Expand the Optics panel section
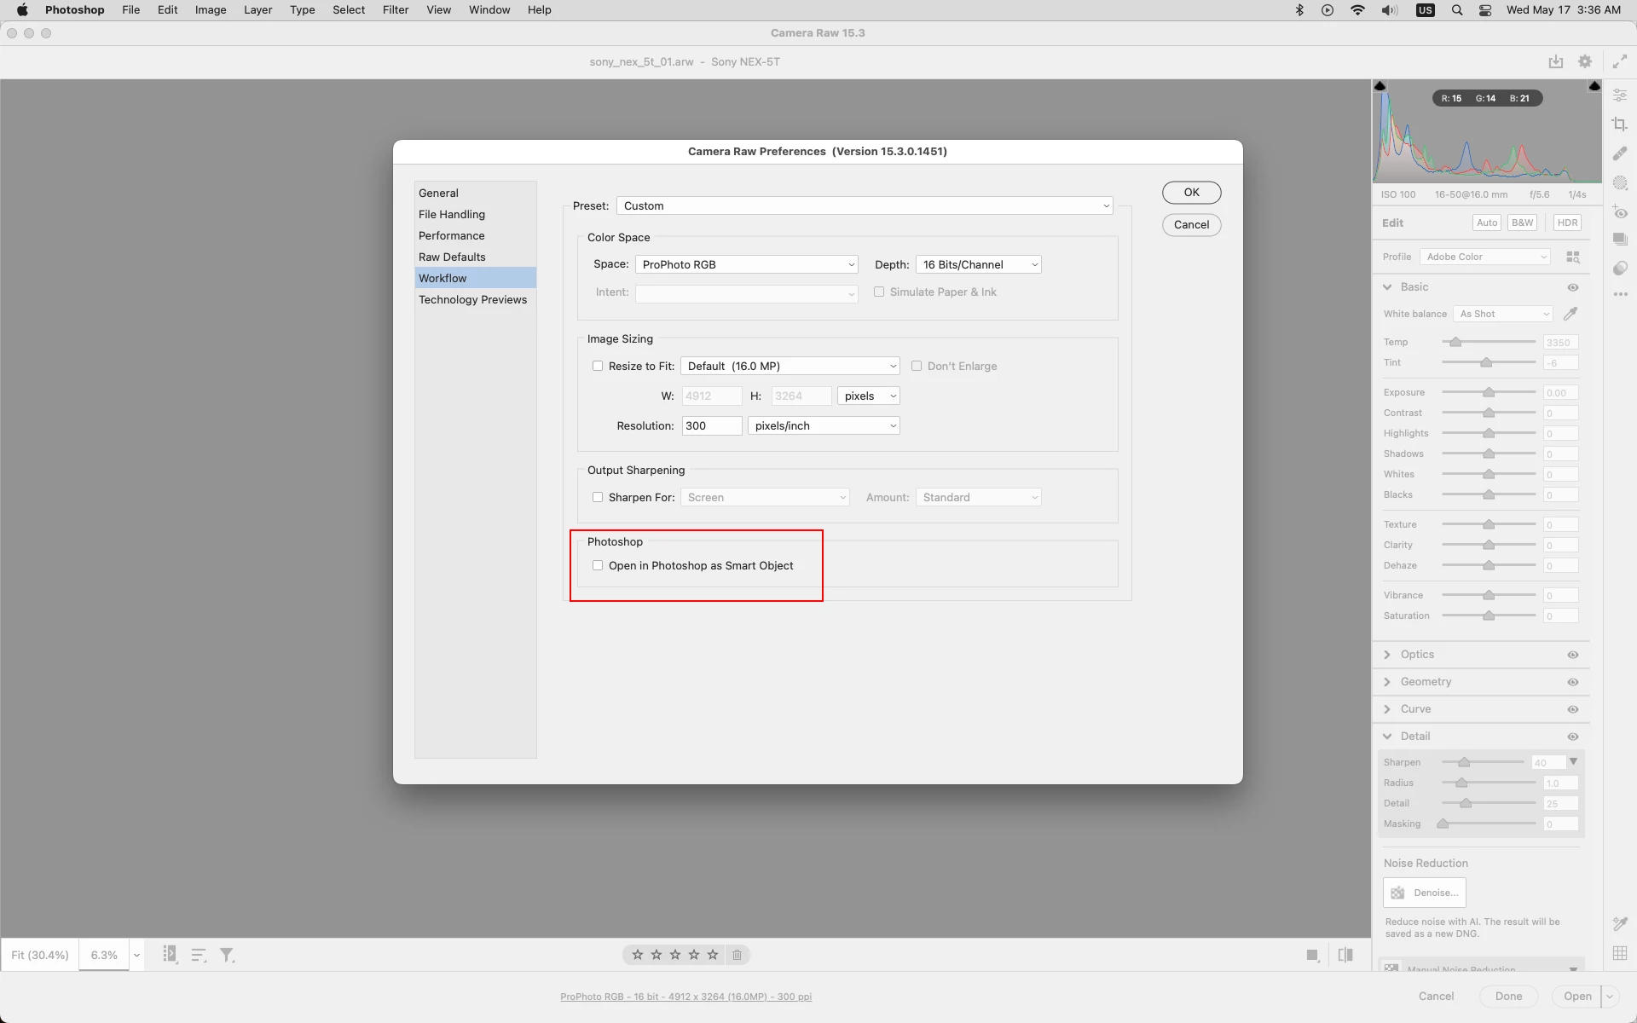Viewport: 1637px width, 1023px height. [1417, 655]
